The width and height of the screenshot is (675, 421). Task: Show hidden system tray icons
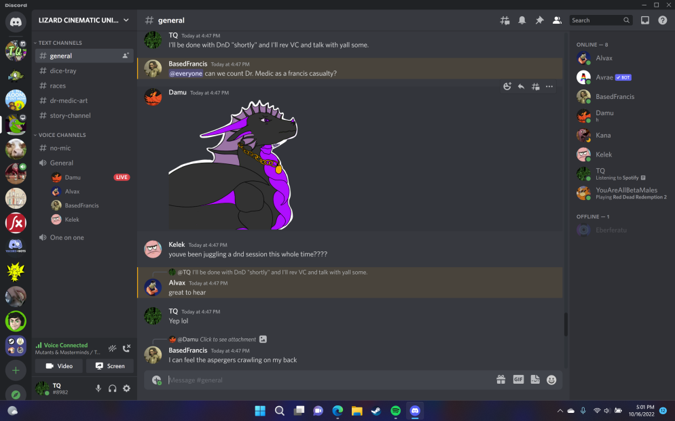(x=560, y=411)
